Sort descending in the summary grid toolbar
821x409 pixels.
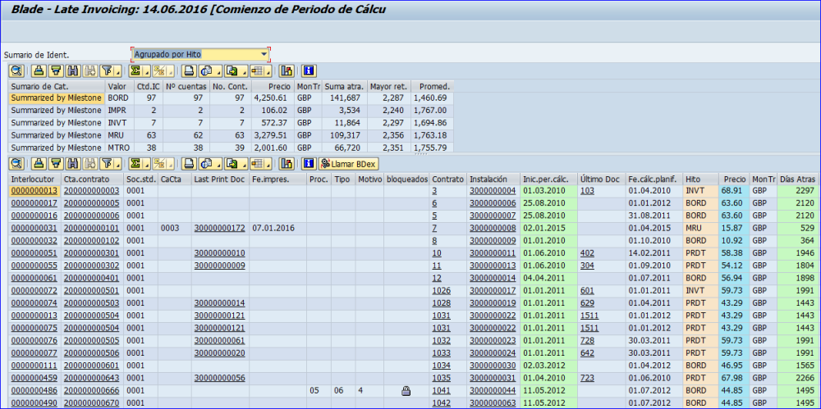[56, 70]
